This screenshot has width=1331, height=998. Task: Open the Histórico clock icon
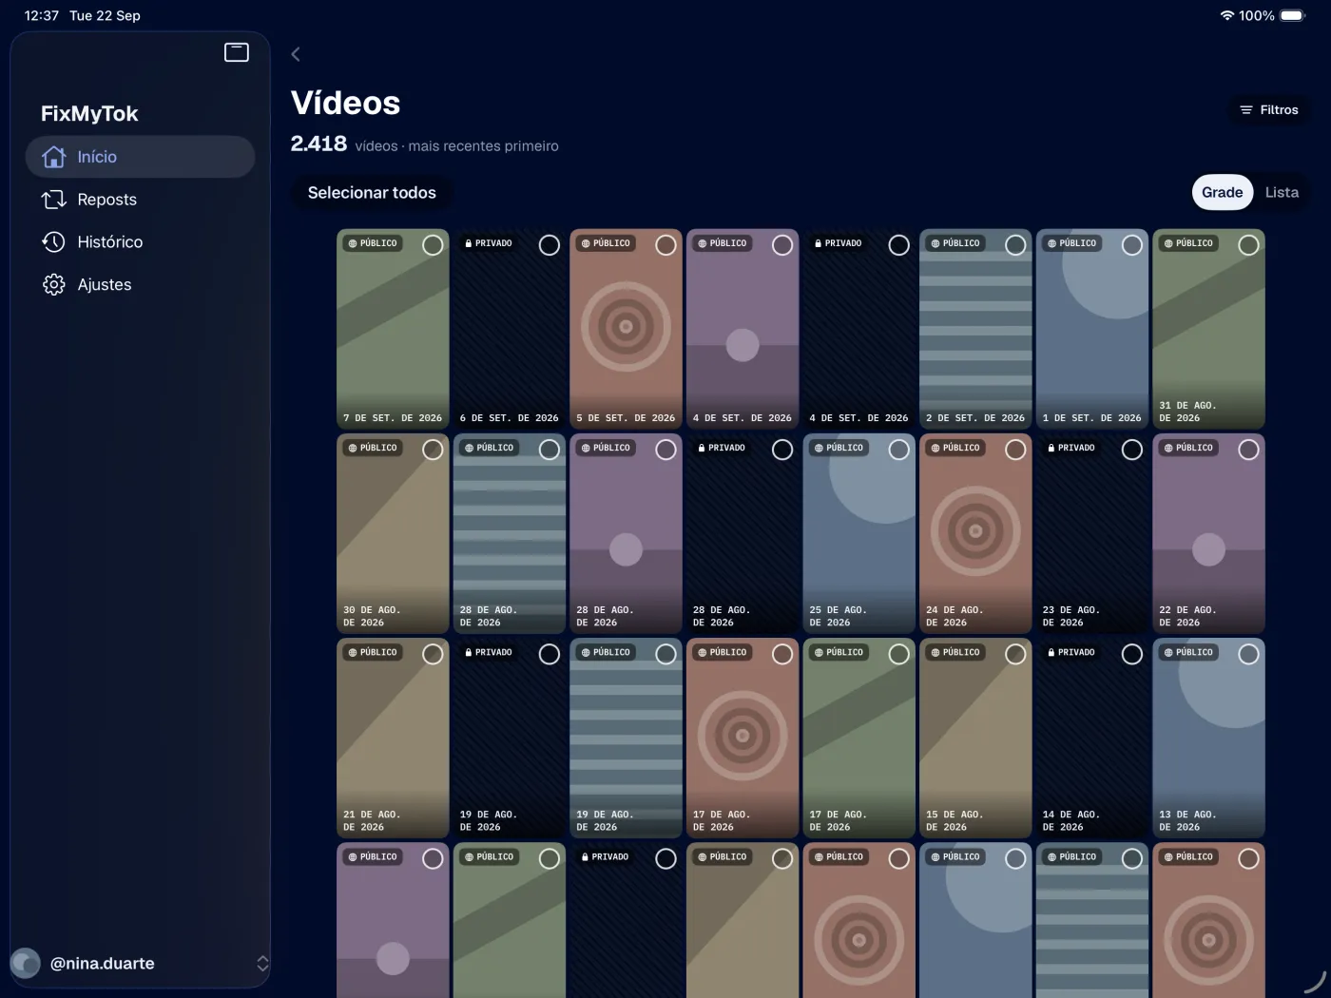(x=54, y=242)
